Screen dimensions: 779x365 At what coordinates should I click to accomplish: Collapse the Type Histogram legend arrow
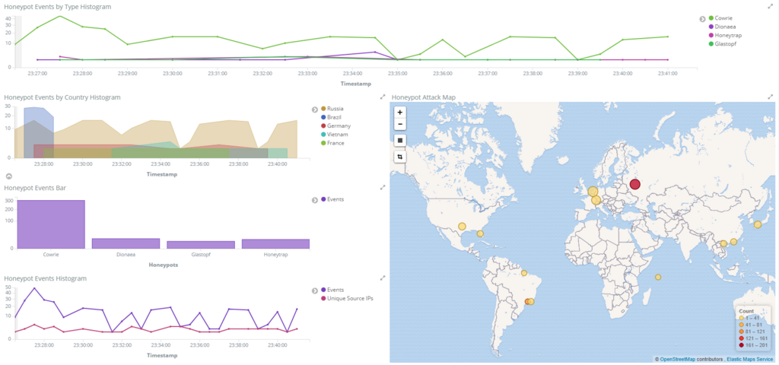[x=702, y=19]
